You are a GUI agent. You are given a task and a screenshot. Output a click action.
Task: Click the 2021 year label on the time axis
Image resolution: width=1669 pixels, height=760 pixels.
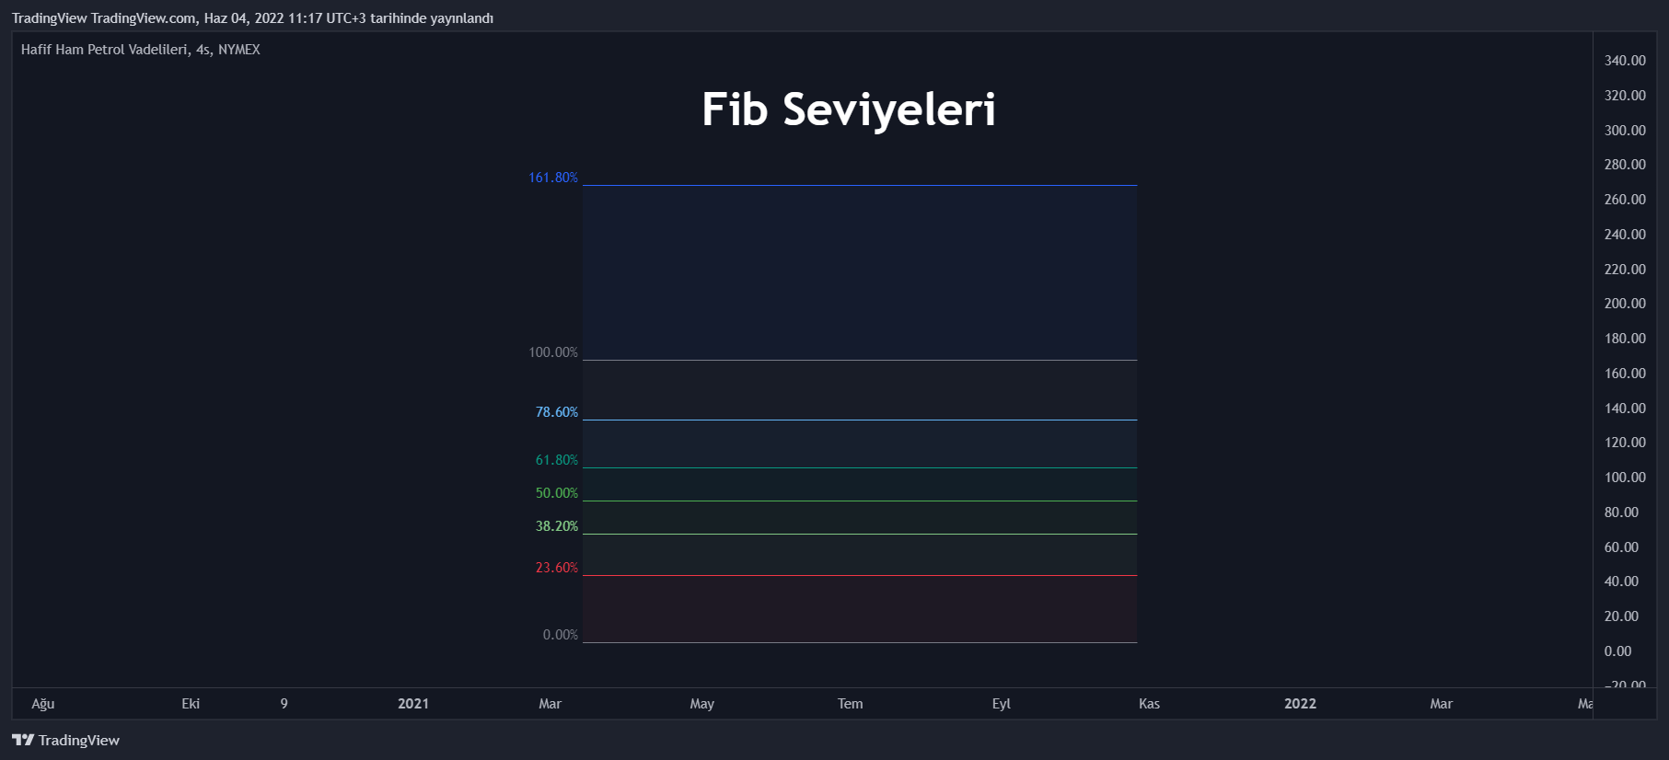[x=413, y=704]
